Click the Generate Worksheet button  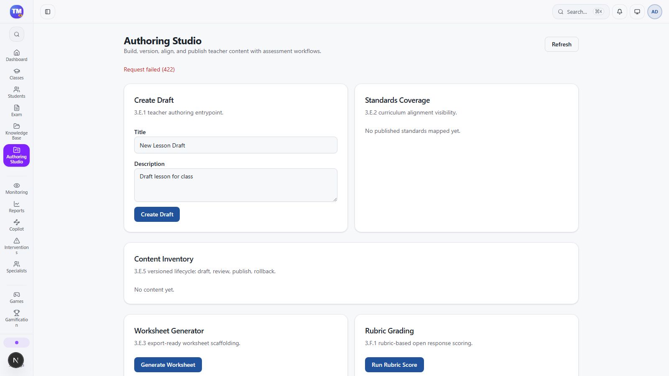168,365
